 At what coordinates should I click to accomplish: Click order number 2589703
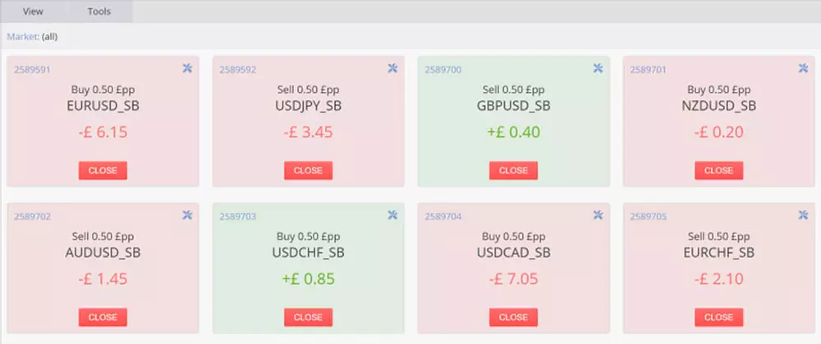coord(237,217)
